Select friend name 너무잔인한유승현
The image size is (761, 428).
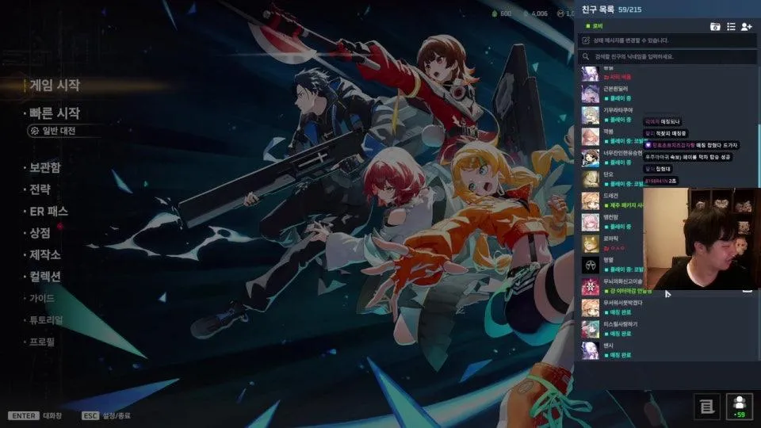coord(623,153)
